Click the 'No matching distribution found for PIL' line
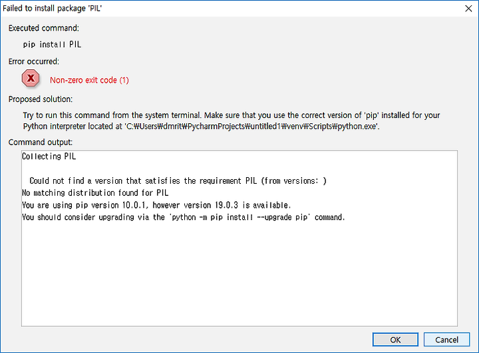Screen dimensions: 479x353 95,192
